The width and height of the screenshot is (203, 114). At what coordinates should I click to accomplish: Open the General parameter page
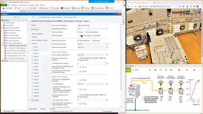(33, 25)
